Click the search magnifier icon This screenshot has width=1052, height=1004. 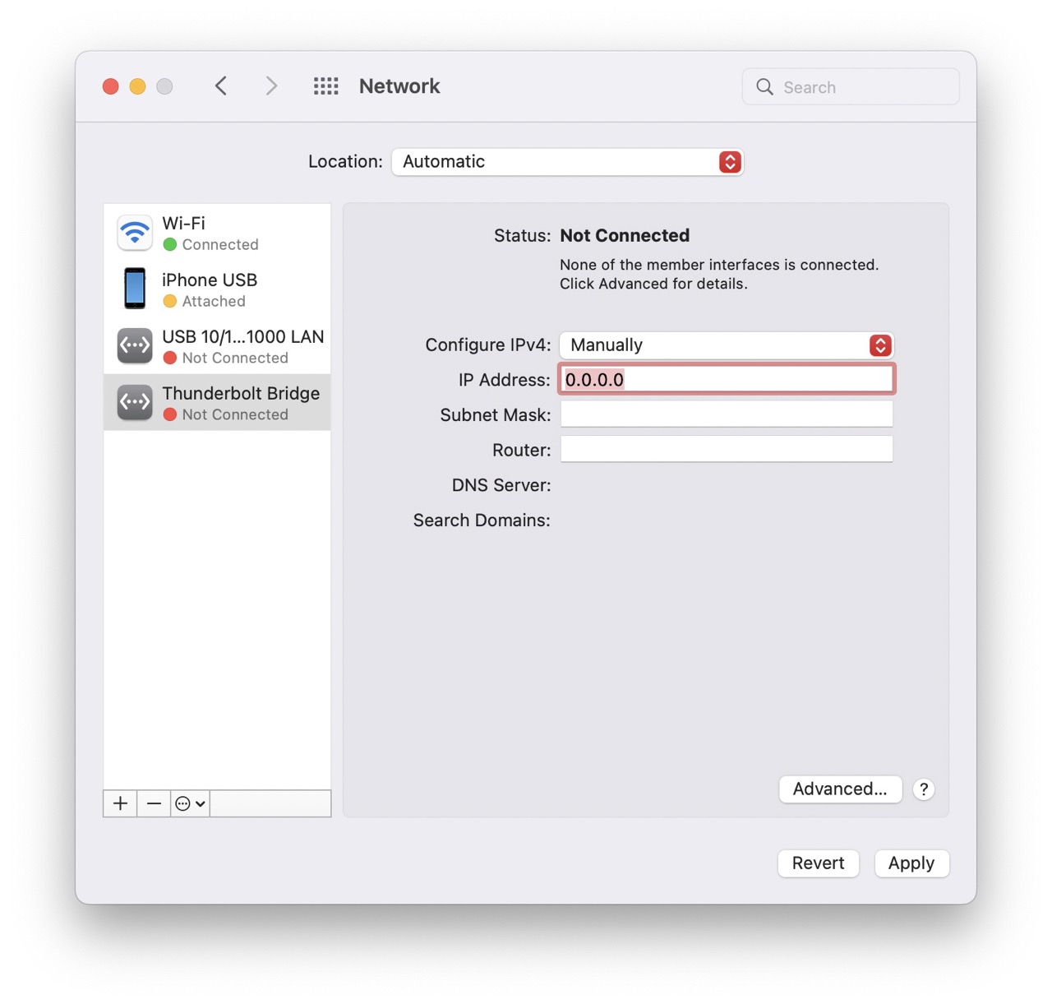click(x=764, y=86)
